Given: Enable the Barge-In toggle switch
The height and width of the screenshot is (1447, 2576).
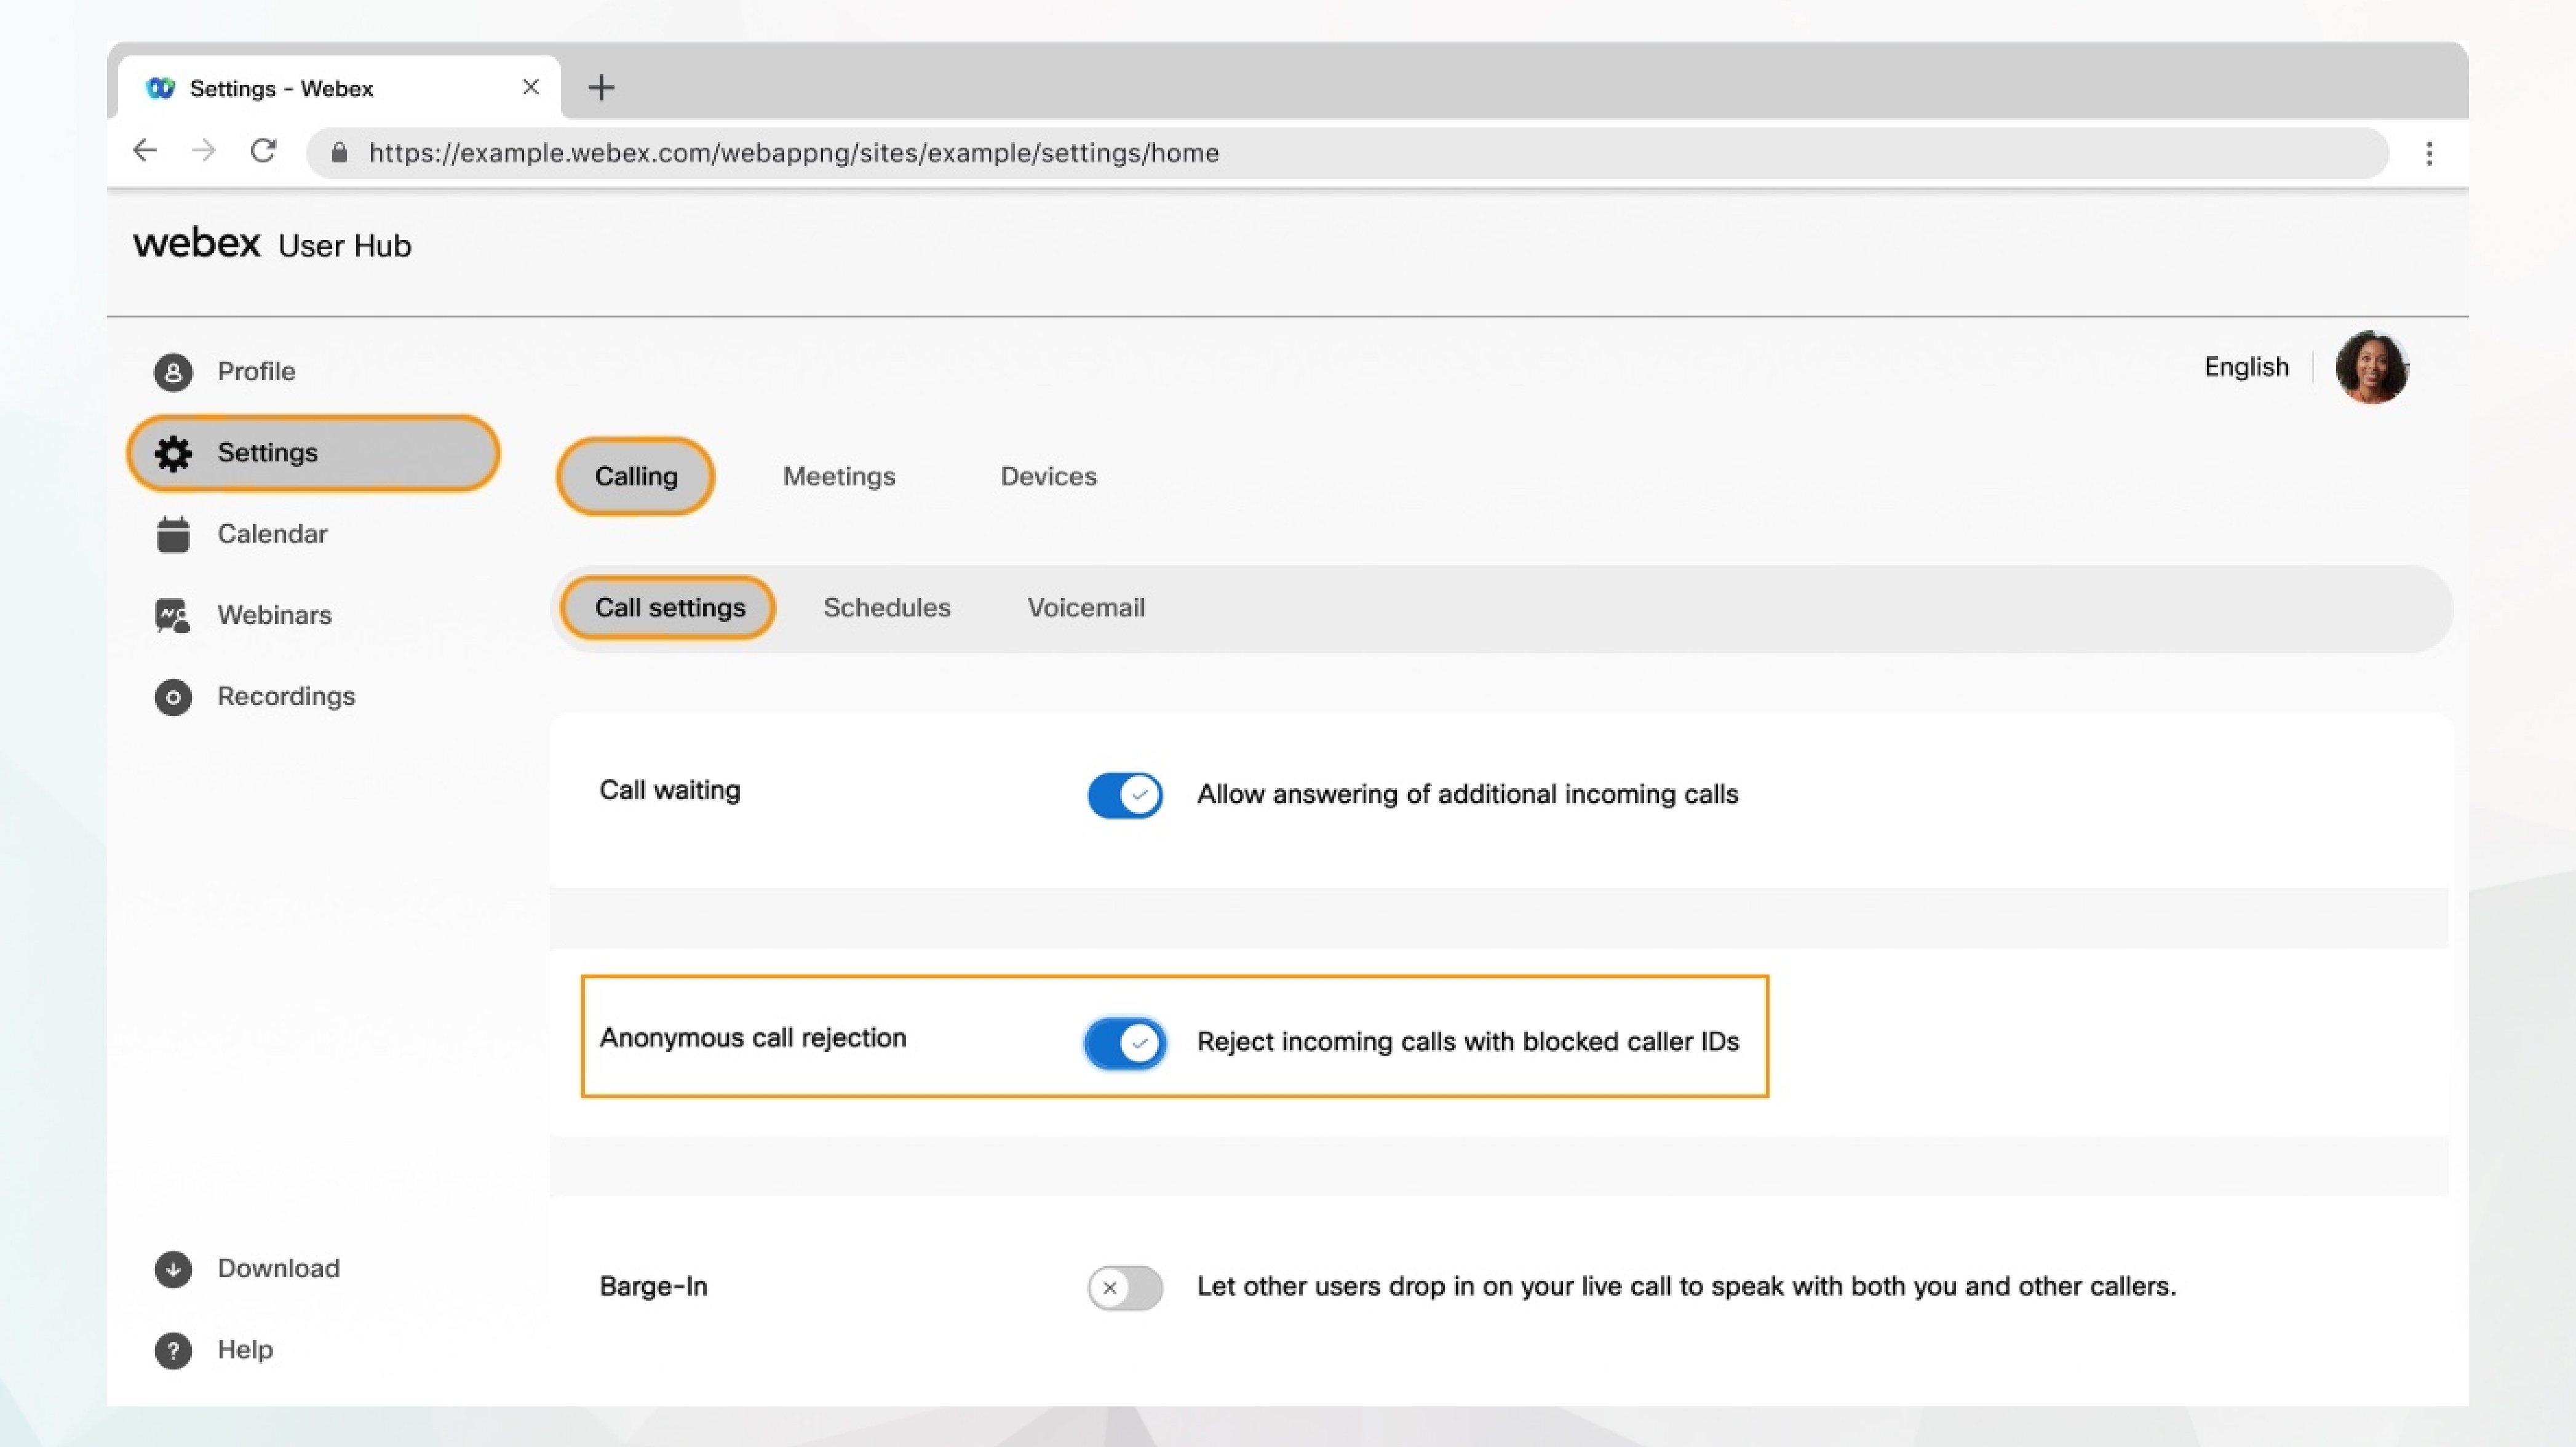Looking at the screenshot, I should click(x=1125, y=1286).
